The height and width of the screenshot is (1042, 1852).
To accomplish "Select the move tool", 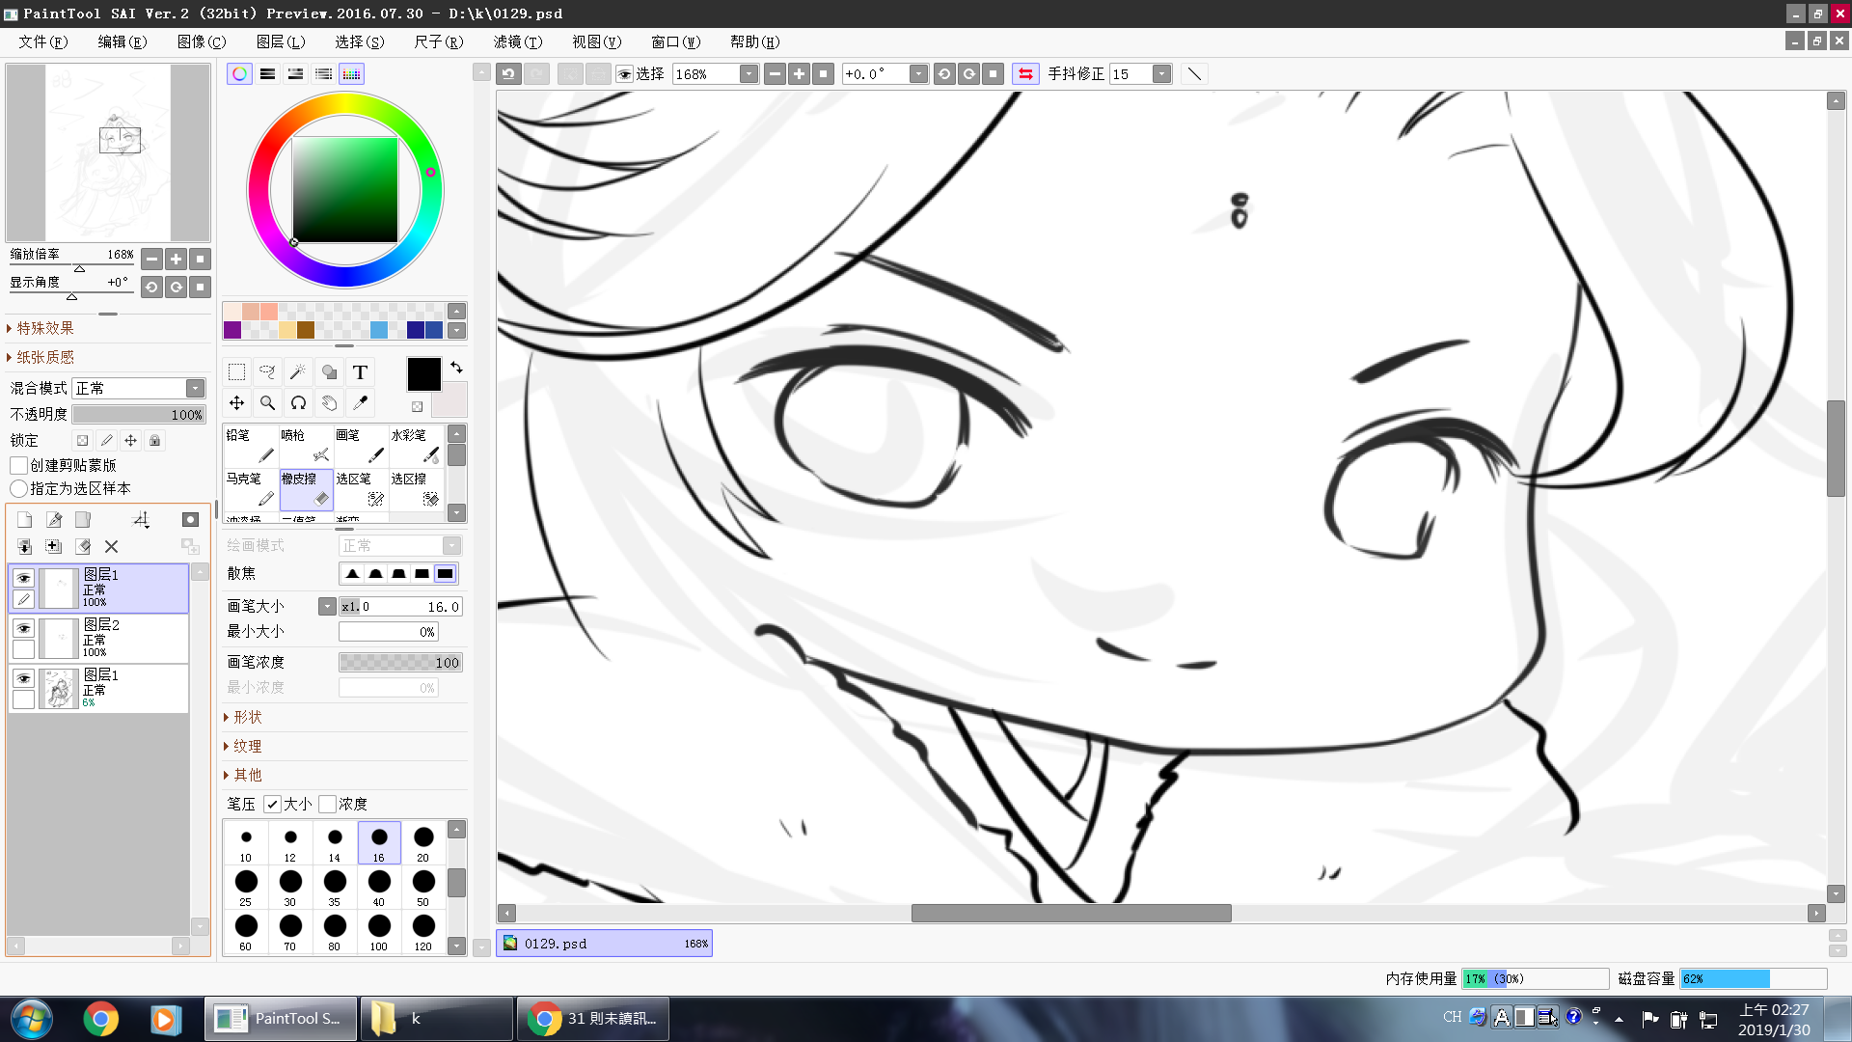I will pos(236,403).
